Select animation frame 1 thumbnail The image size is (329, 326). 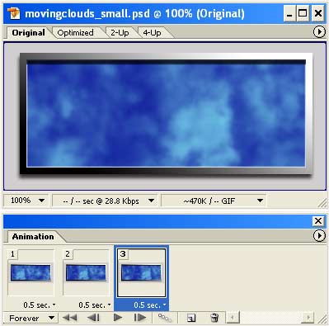[31, 272]
